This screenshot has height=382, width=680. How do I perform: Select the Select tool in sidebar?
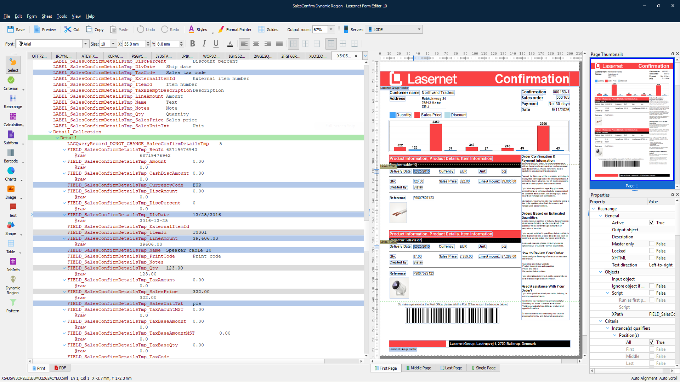pyautogui.click(x=13, y=65)
